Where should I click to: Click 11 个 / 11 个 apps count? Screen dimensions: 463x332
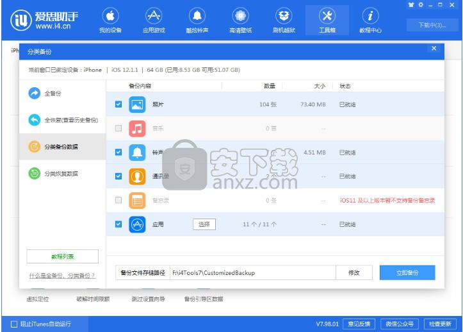(260, 224)
